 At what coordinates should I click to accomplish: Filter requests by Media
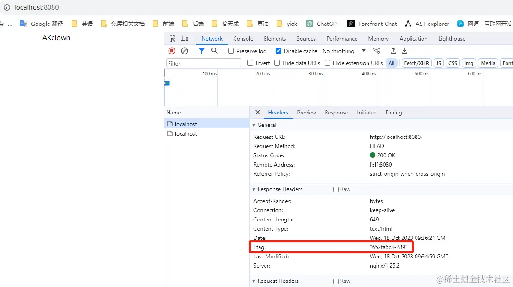(x=488, y=63)
